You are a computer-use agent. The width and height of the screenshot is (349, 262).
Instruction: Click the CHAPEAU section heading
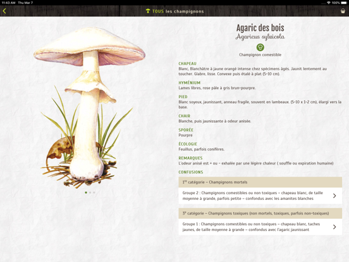[187, 64]
